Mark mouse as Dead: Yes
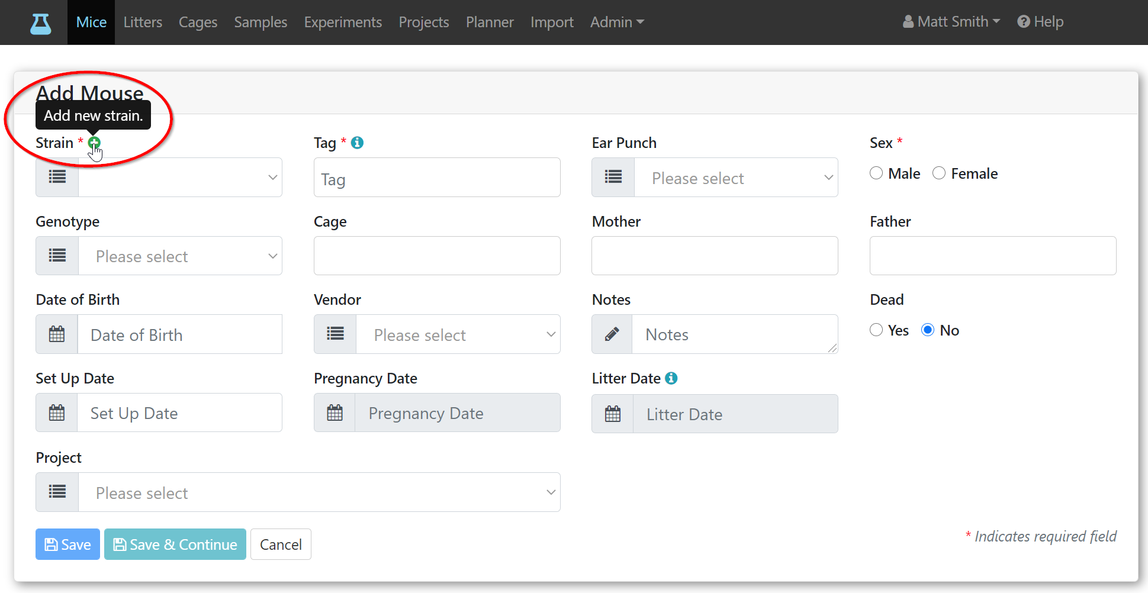1148x593 pixels. (x=876, y=330)
